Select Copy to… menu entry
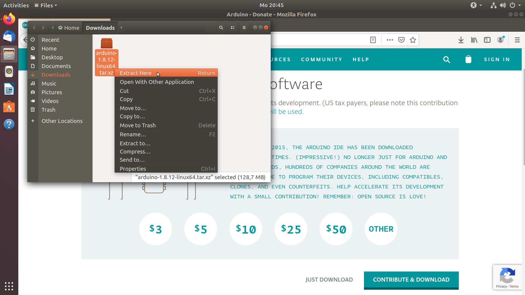Viewport: 525px width, 295px height. pos(166,116)
